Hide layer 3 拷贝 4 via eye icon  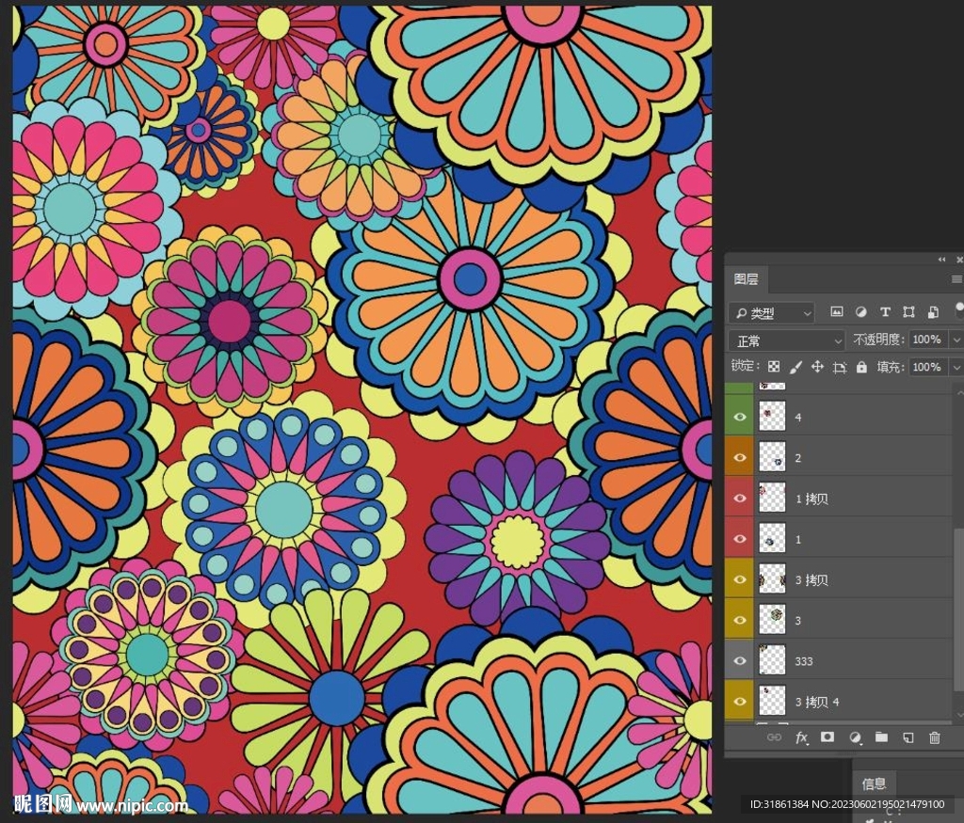point(740,701)
